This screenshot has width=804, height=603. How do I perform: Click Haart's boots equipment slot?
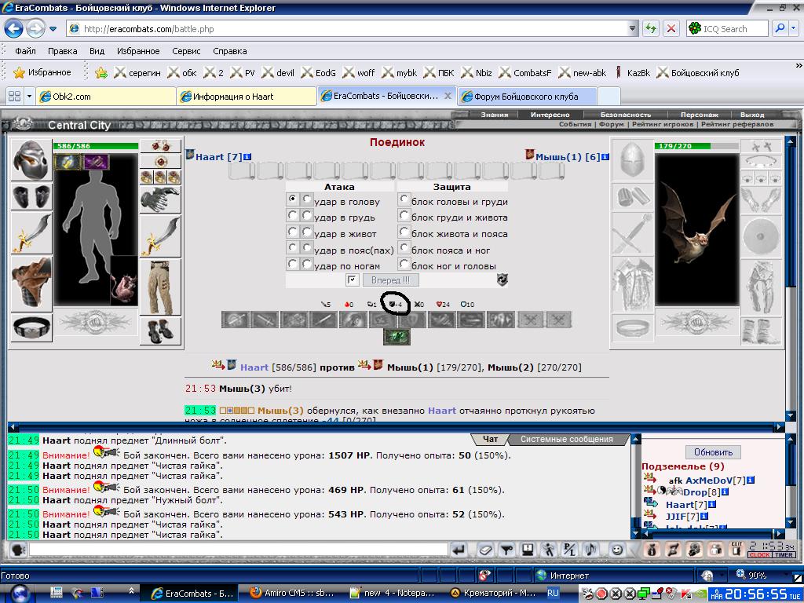(160, 331)
